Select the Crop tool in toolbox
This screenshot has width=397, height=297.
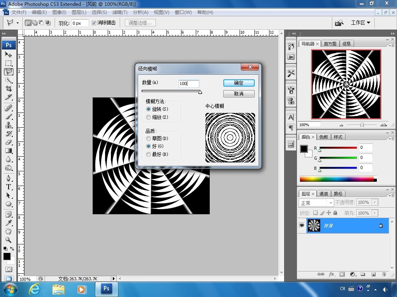pyautogui.click(x=9, y=89)
